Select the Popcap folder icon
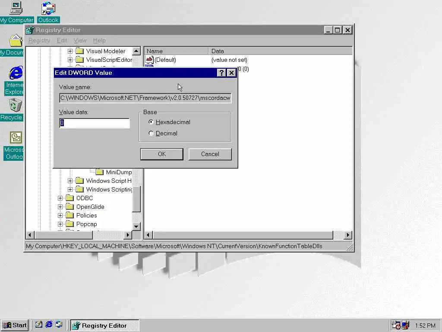This screenshot has width=442, height=332. coord(69,224)
